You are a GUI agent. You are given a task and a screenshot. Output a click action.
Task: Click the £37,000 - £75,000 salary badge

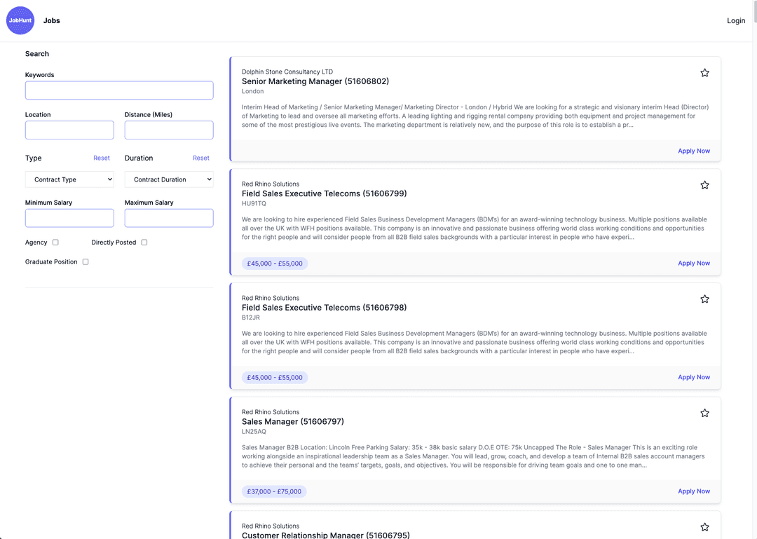coord(274,491)
